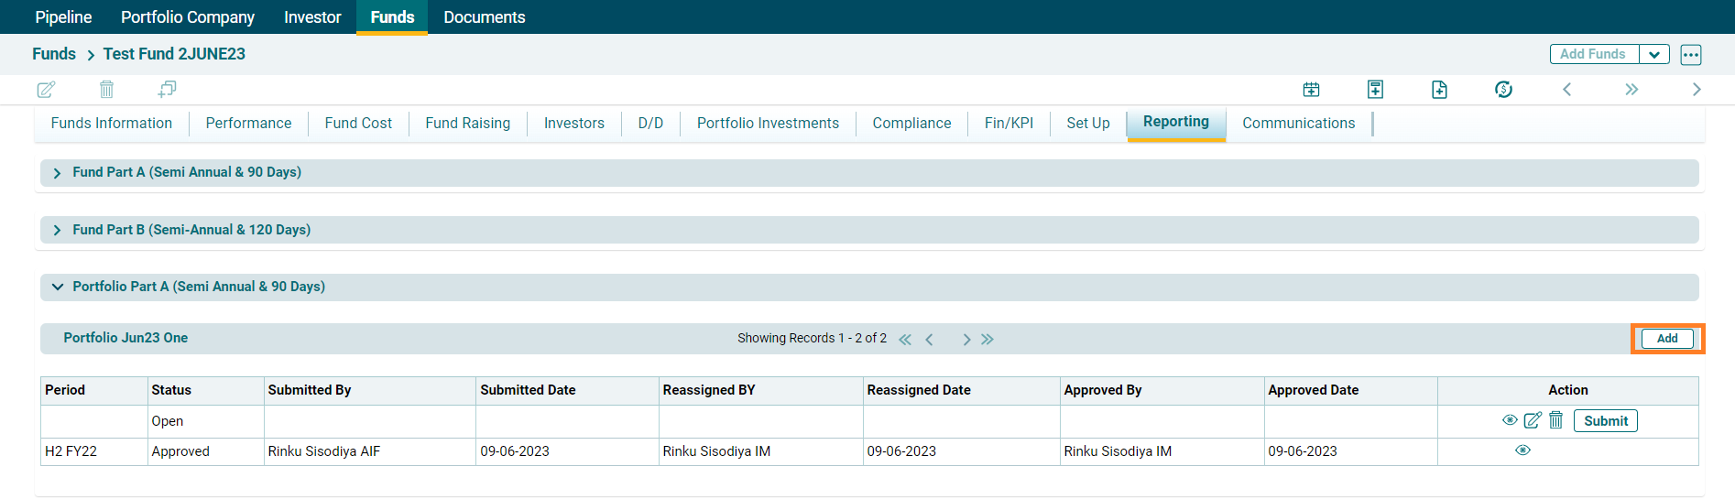This screenshot has height=499, width=1735.
Task: Click the circular refresh history icon
Action: pyautogui.click(x=1503, y=90)
